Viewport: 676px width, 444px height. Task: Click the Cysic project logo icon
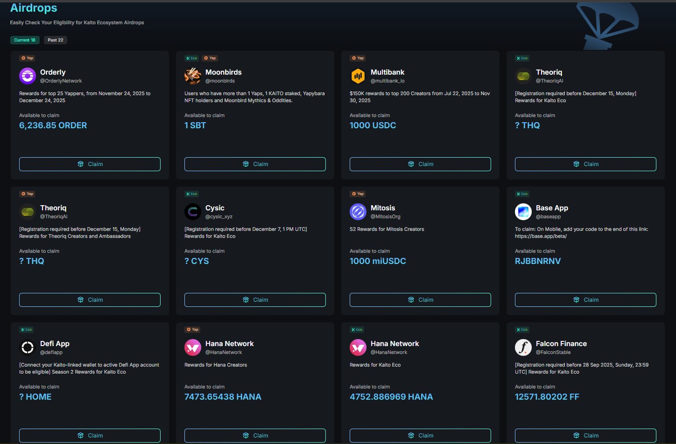point(193,211)
